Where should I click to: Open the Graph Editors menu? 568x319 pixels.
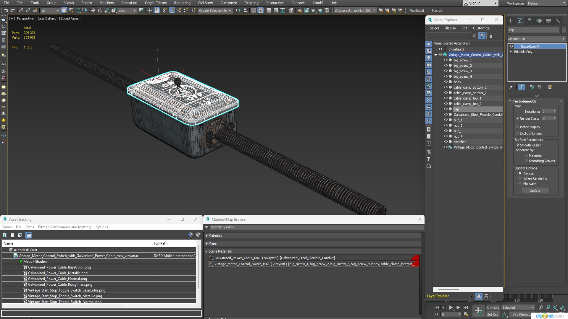click(156, 3)
